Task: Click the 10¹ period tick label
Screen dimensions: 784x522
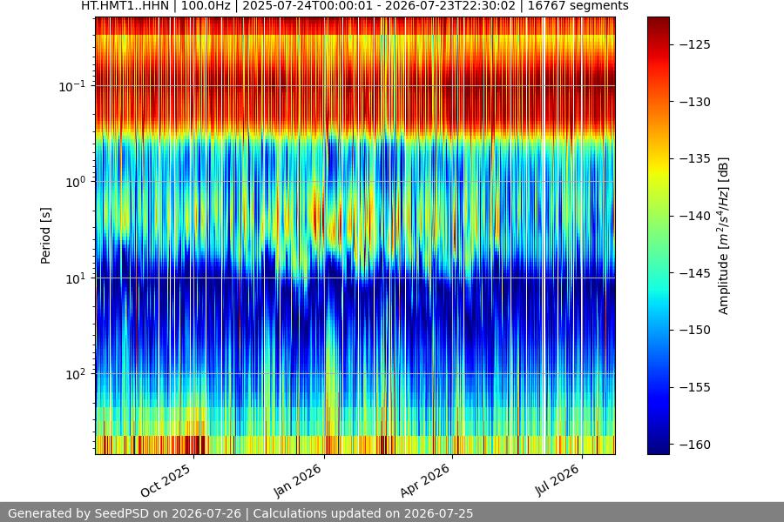Action: 76,278
